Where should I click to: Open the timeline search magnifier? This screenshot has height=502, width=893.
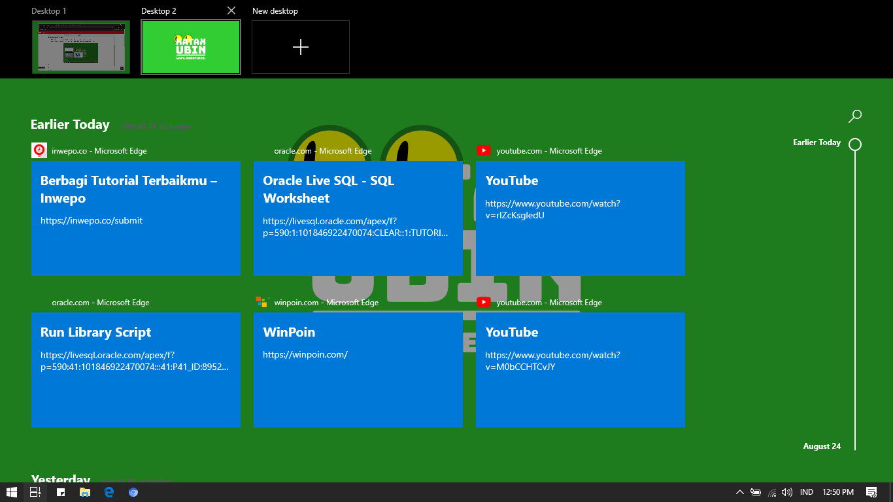pyautogui.click(x=854, y=116)
